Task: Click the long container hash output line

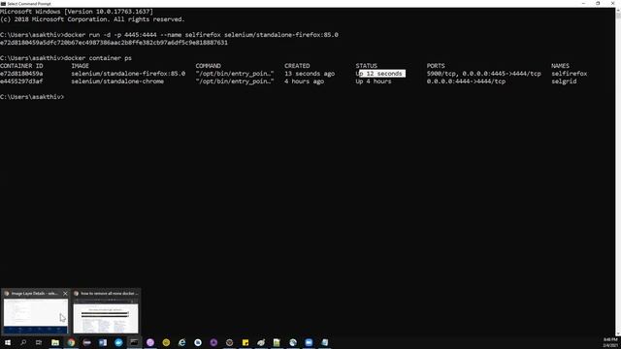Action: [114, 43]
